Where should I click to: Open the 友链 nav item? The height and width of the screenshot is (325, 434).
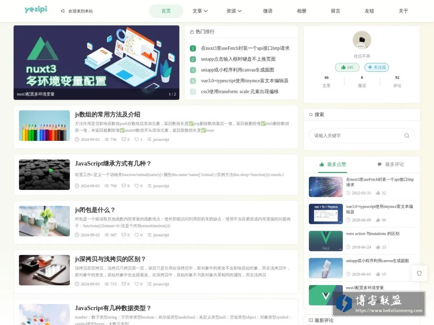370,11
